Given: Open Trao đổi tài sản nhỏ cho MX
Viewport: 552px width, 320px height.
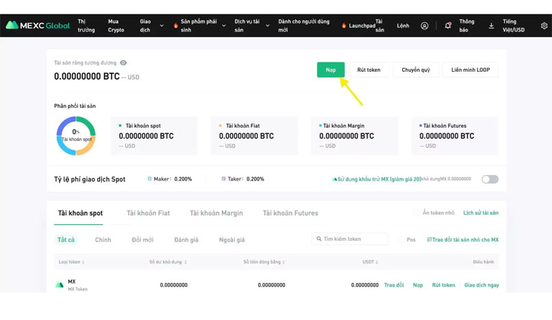Looking at the screenshot, I should point(462,239).
